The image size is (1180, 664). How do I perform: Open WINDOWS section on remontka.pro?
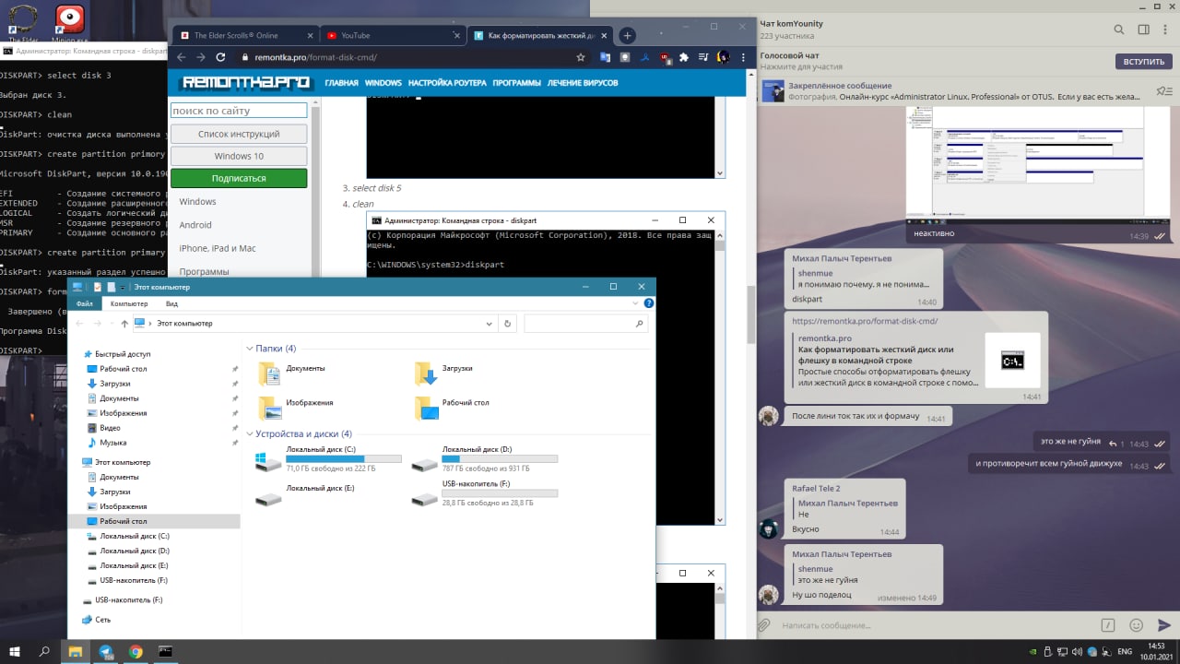(x=383, y=83)
